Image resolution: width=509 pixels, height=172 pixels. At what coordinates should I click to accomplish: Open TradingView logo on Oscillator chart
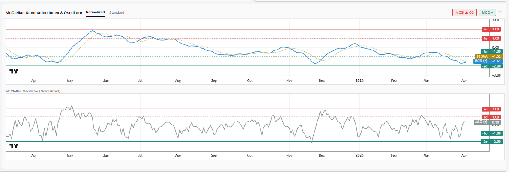click(x=14, y=146)
